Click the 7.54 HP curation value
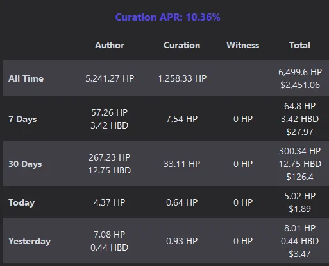Image resolution: width=329 pixels, height=266 pixels. pos(182,119)
